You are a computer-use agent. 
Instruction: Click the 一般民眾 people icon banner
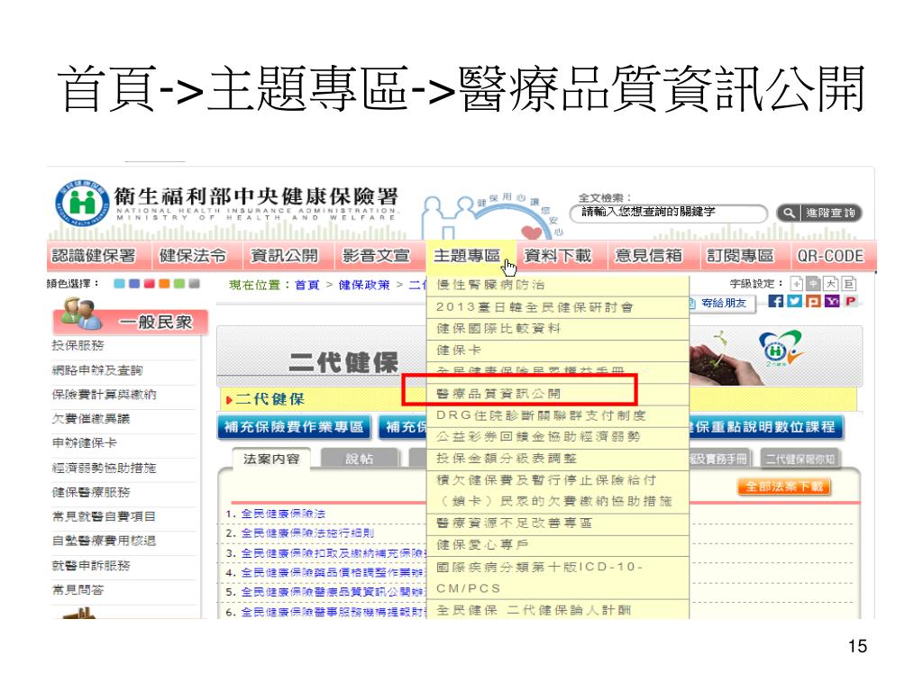tap(130, 318)
